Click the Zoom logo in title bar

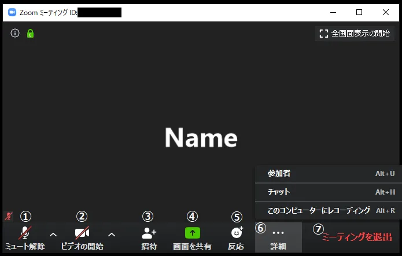[x=12, y=12]
